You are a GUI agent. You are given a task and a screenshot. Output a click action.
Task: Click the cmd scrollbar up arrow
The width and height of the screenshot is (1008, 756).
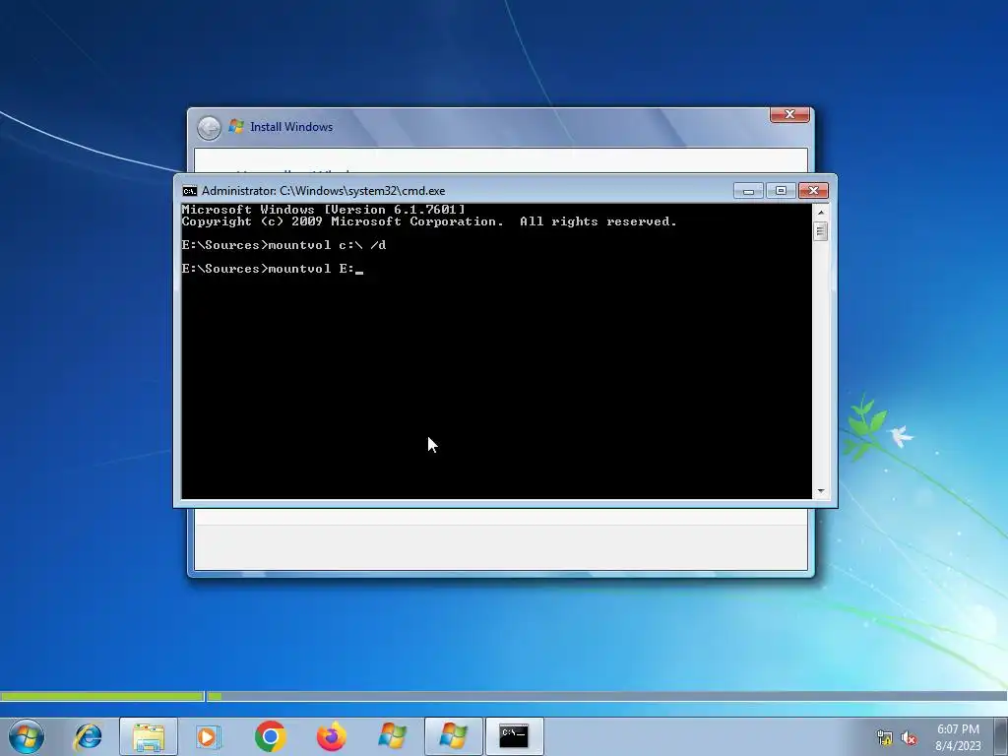point(820,213)
